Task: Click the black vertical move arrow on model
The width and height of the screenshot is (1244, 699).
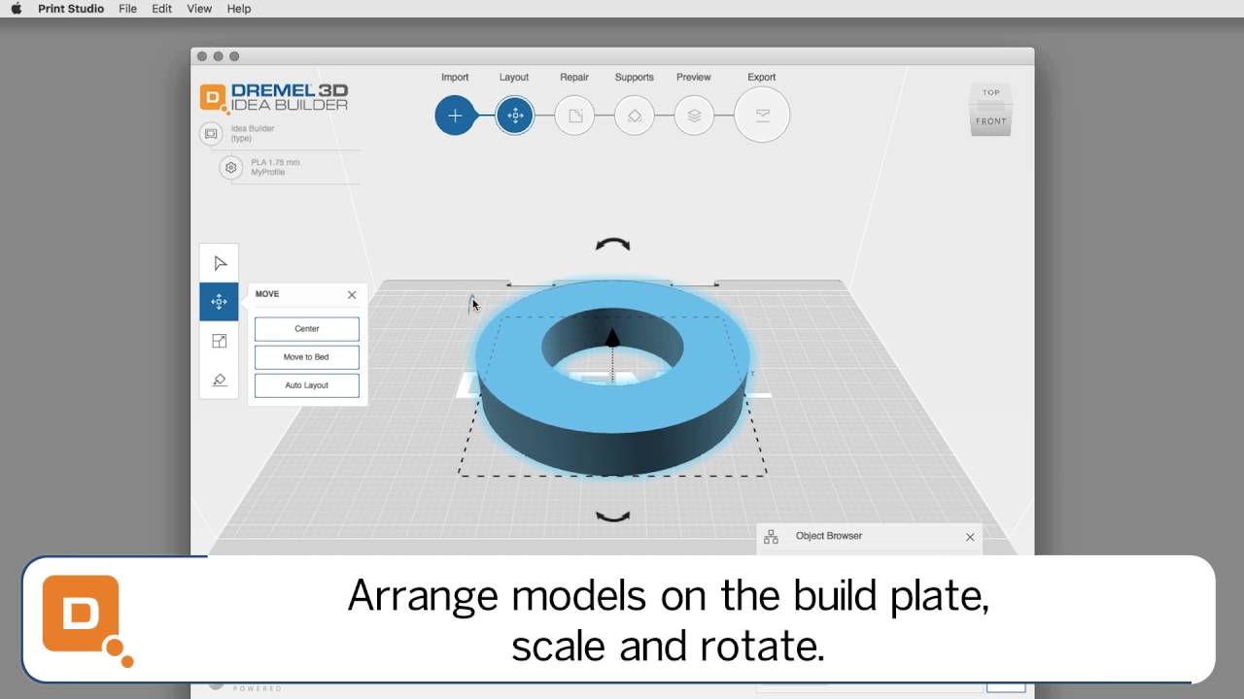Action: [612, 337]
